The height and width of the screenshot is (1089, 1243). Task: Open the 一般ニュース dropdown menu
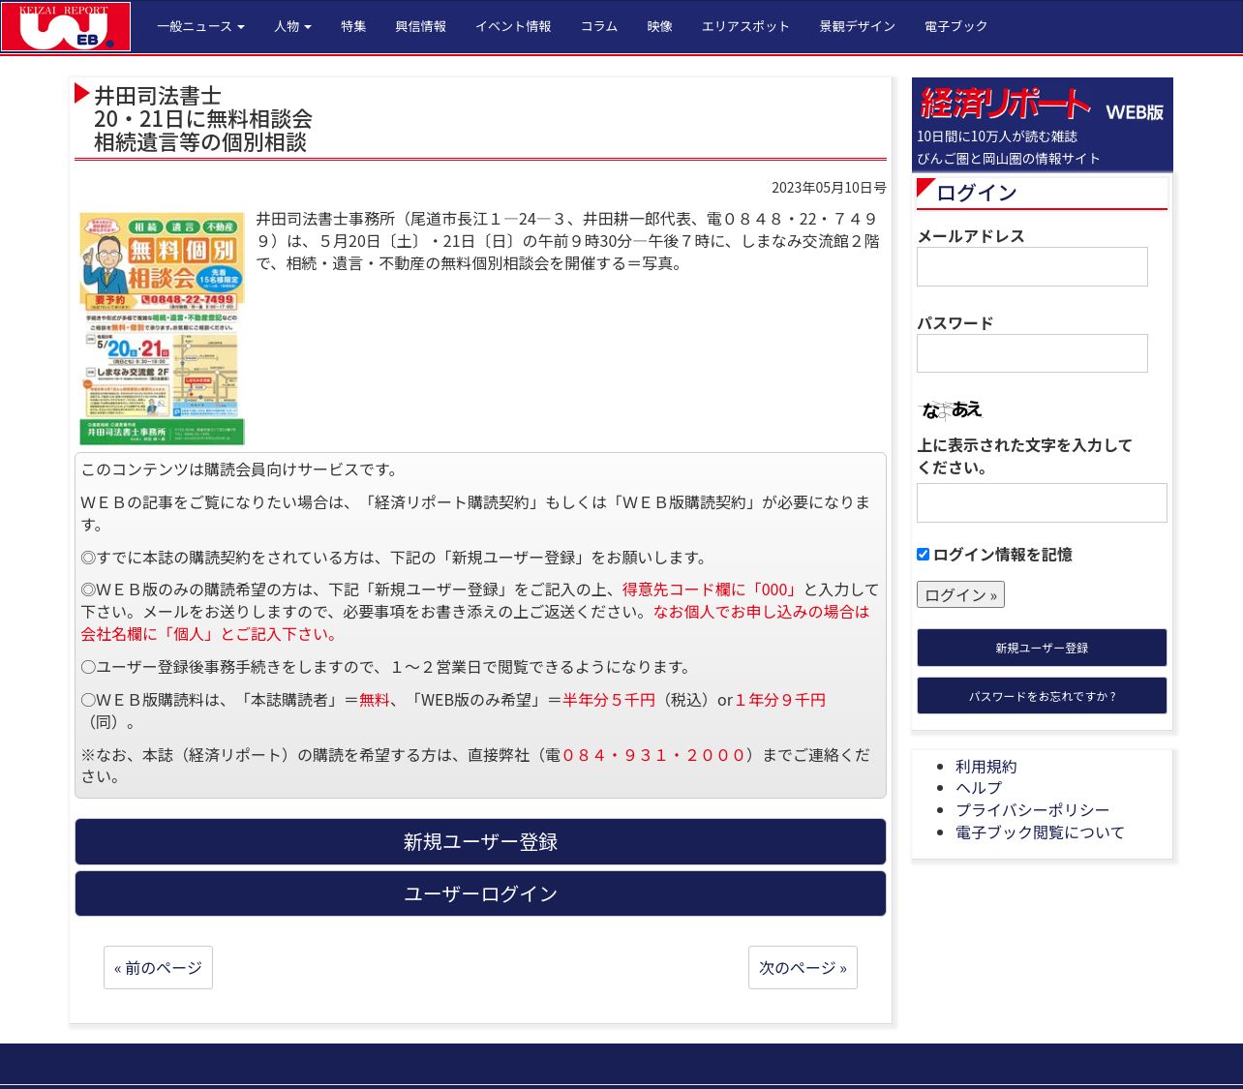click(200, 26)
